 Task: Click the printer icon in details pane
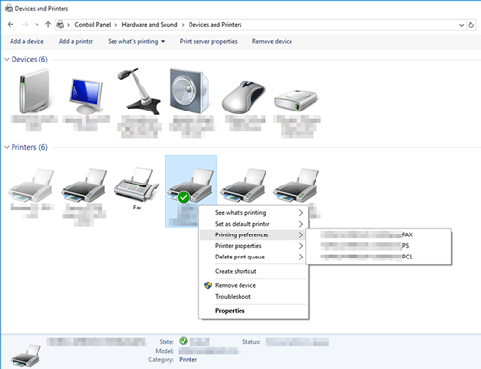(26, 356)
